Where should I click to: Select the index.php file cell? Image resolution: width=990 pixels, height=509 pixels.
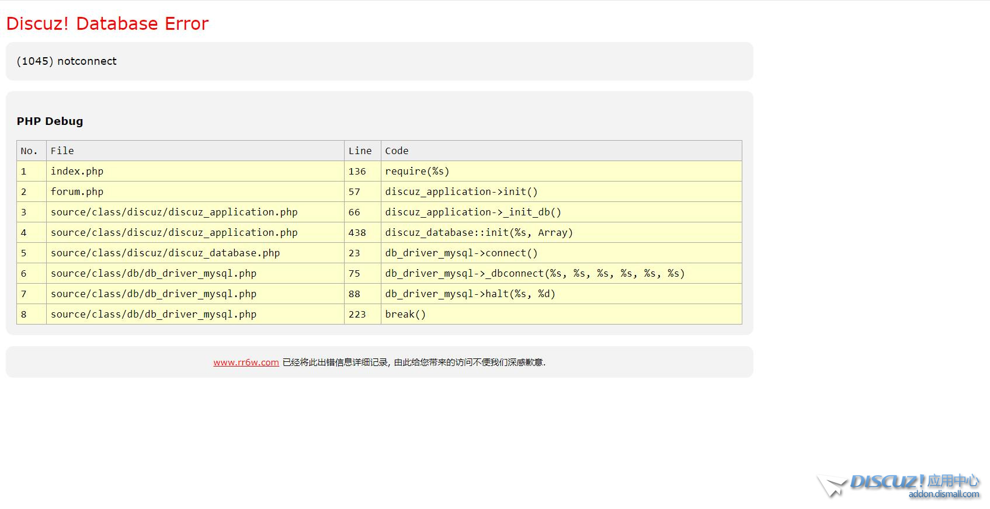coord(195,171)
